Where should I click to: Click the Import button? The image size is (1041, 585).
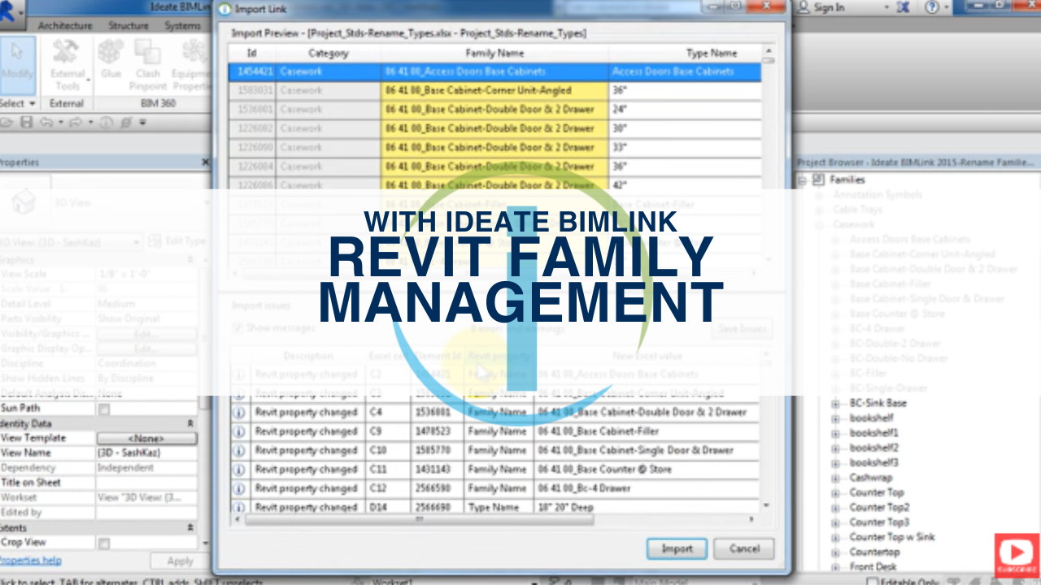[x=677, y=548]
